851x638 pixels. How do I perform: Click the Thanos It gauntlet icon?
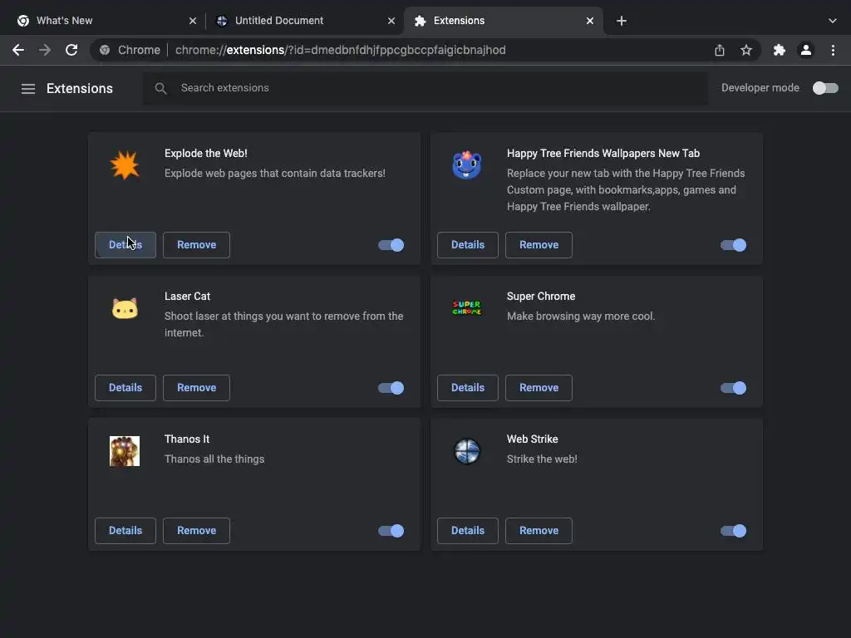click(125, 451)
